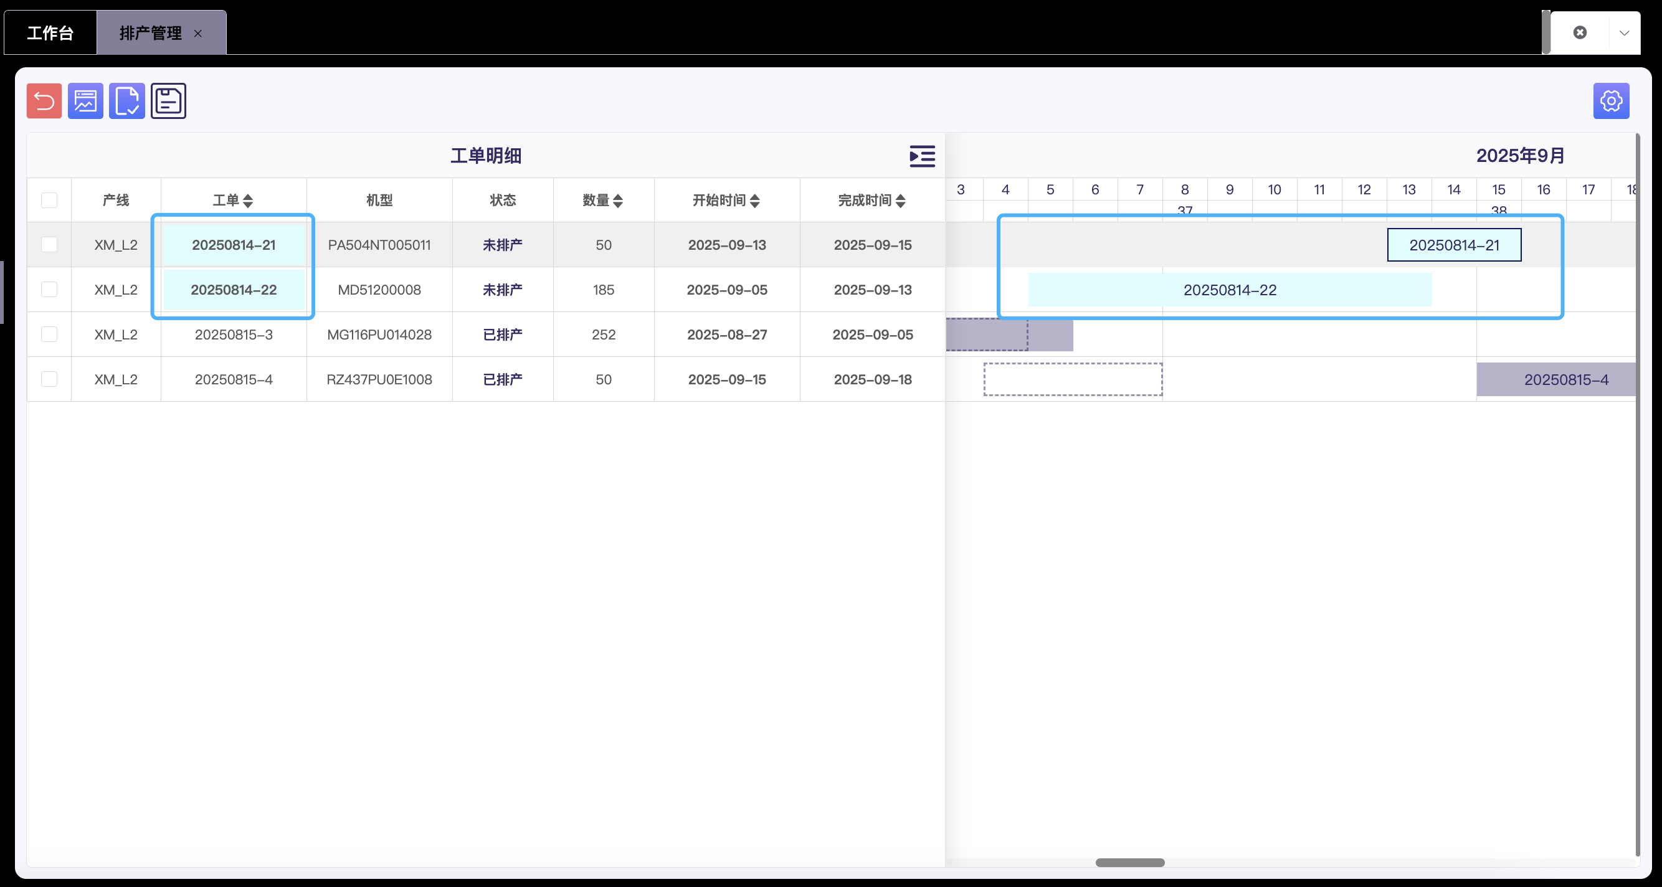This screenshot has width=1662, height=887.
Task: Expand the top-right chevron dropdown
Action: pyautogui.click(x=1624, y=32)
